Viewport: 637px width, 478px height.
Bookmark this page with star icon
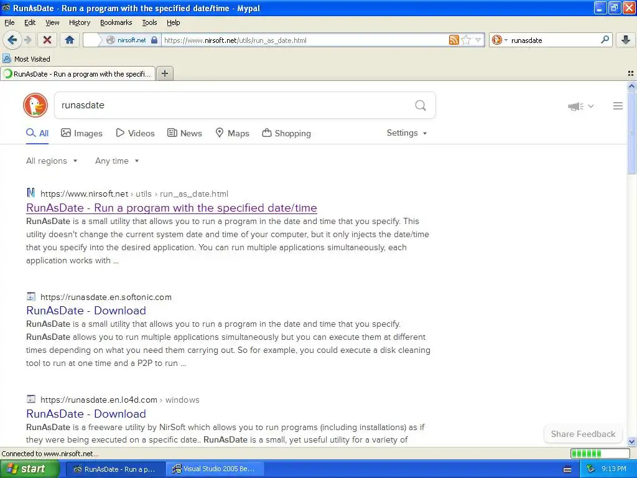click(x=466, y=40)
